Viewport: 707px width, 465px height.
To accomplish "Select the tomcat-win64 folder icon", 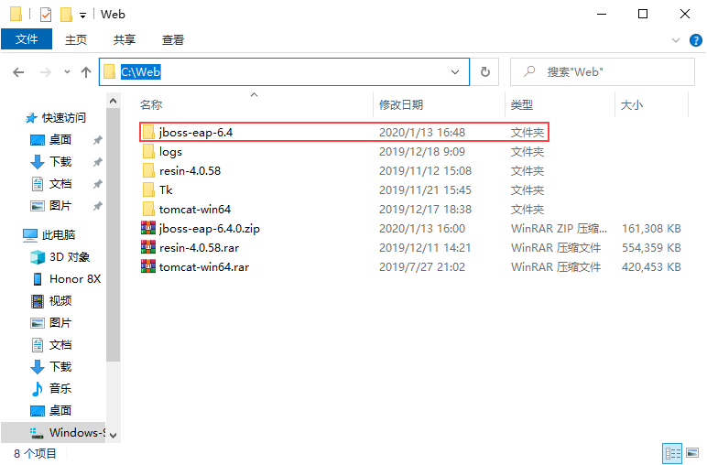I will [x=148, y=209].
